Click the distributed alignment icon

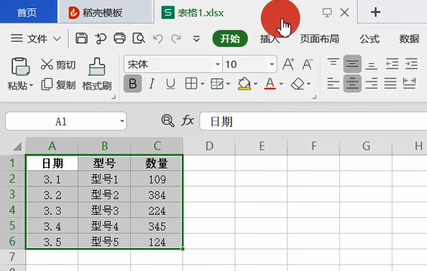pyautogui.click(x=409, y=84)
